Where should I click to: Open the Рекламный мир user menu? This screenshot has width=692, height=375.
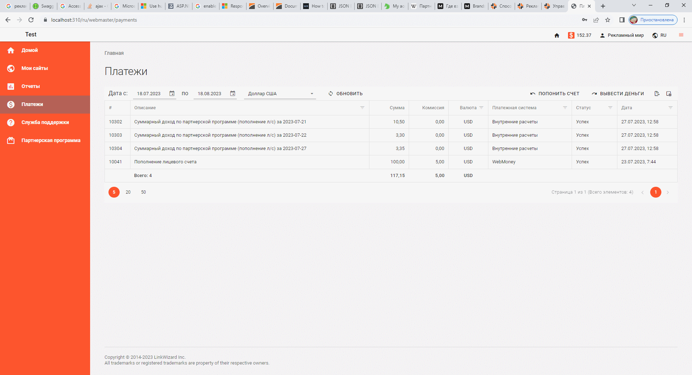click(622, 35)
